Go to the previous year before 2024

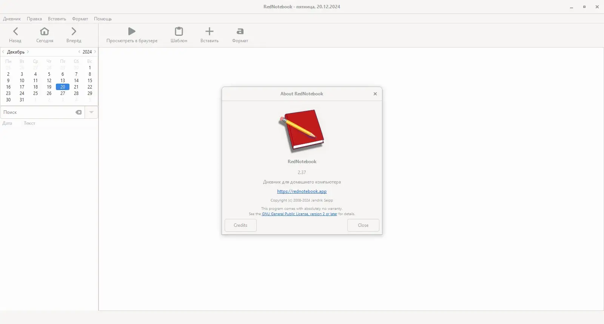pos(79,52)
